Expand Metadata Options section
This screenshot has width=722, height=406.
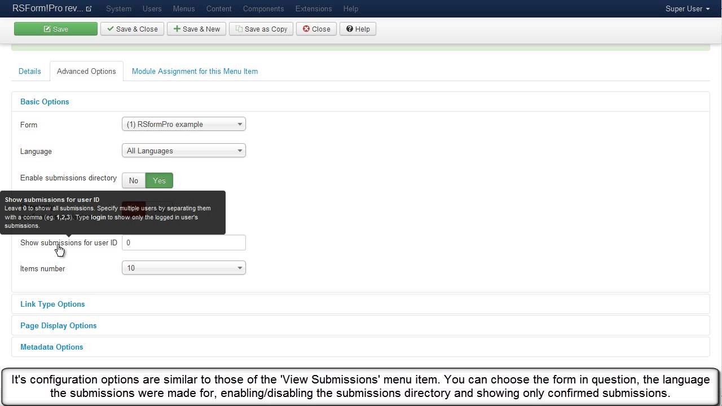[52, 347]
